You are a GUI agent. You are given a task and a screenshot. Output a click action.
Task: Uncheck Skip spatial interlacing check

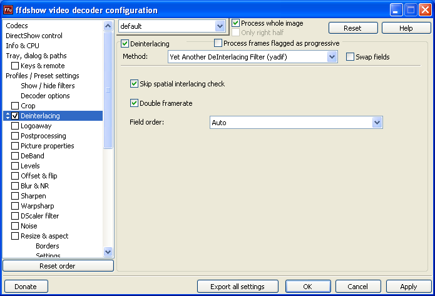(135, 83)
